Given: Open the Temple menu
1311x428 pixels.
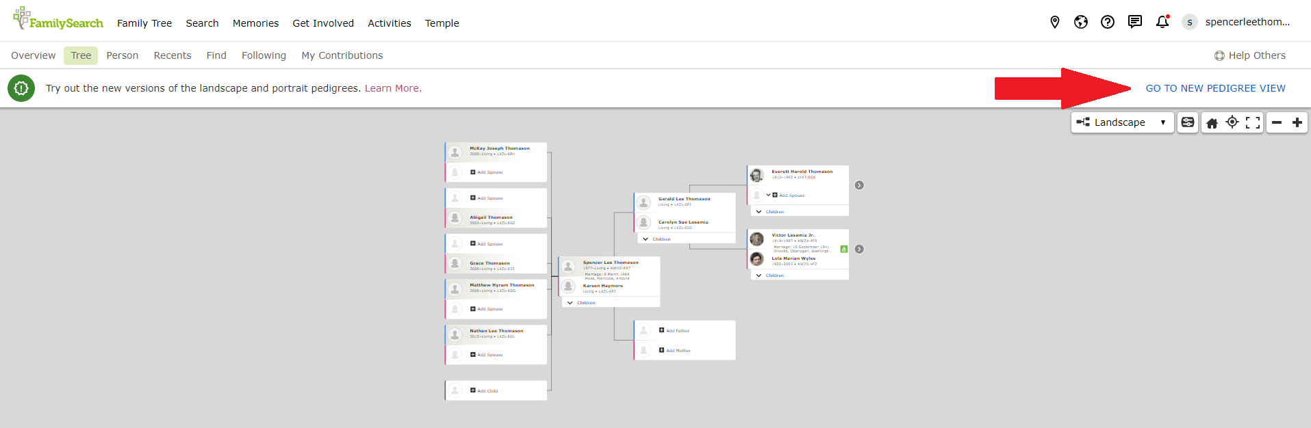Looking at the screenshot, I should [442, 23].
